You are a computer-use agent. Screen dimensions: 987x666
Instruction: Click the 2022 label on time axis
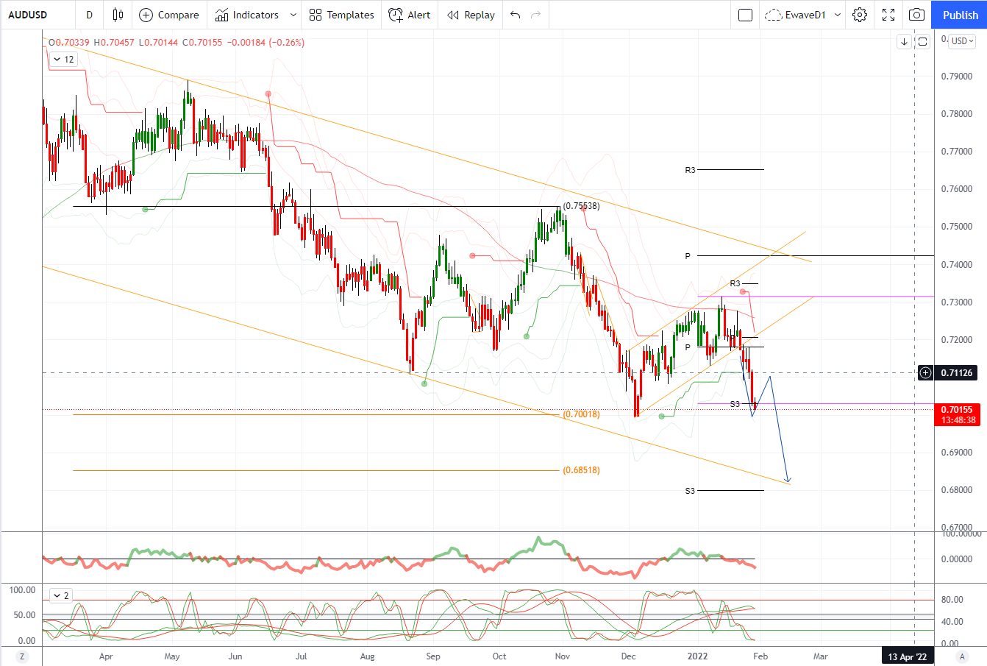(x=697, y=656)
